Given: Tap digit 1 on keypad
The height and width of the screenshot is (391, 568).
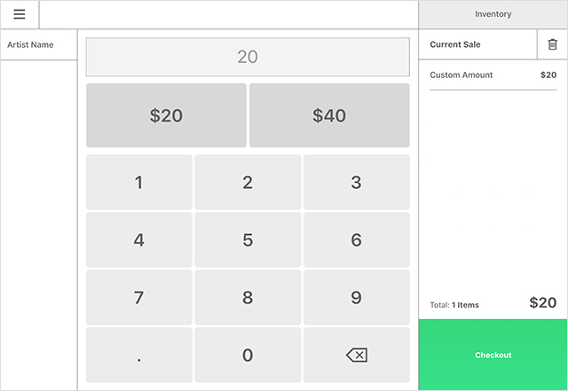Looking at the screenshot, I should pos(138,183).
